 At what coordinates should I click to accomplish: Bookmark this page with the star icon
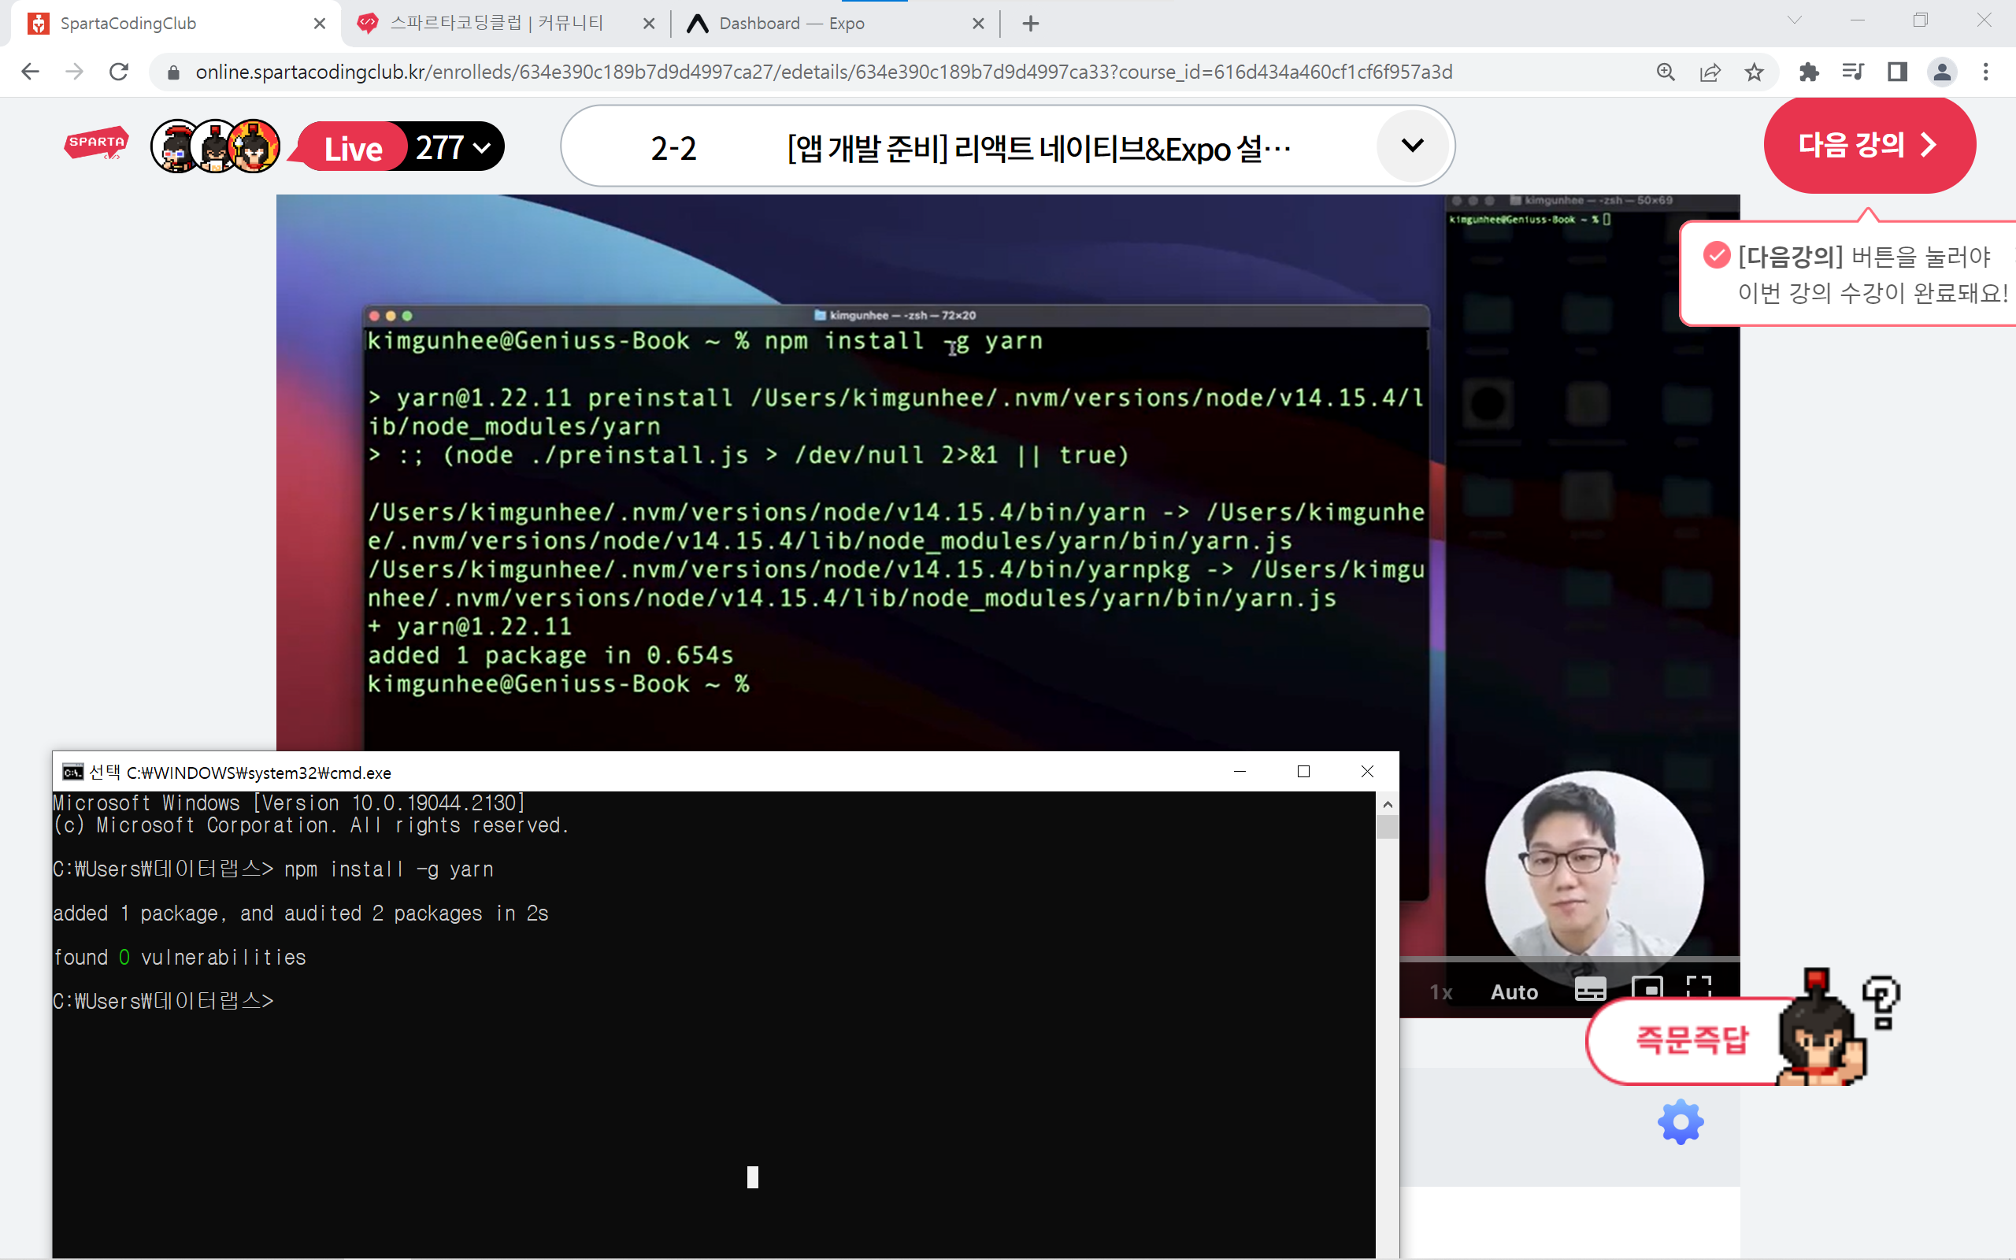coord(1755,72)
